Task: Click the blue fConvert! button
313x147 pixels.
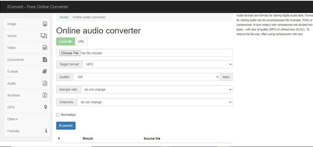Action: (66, 126)
